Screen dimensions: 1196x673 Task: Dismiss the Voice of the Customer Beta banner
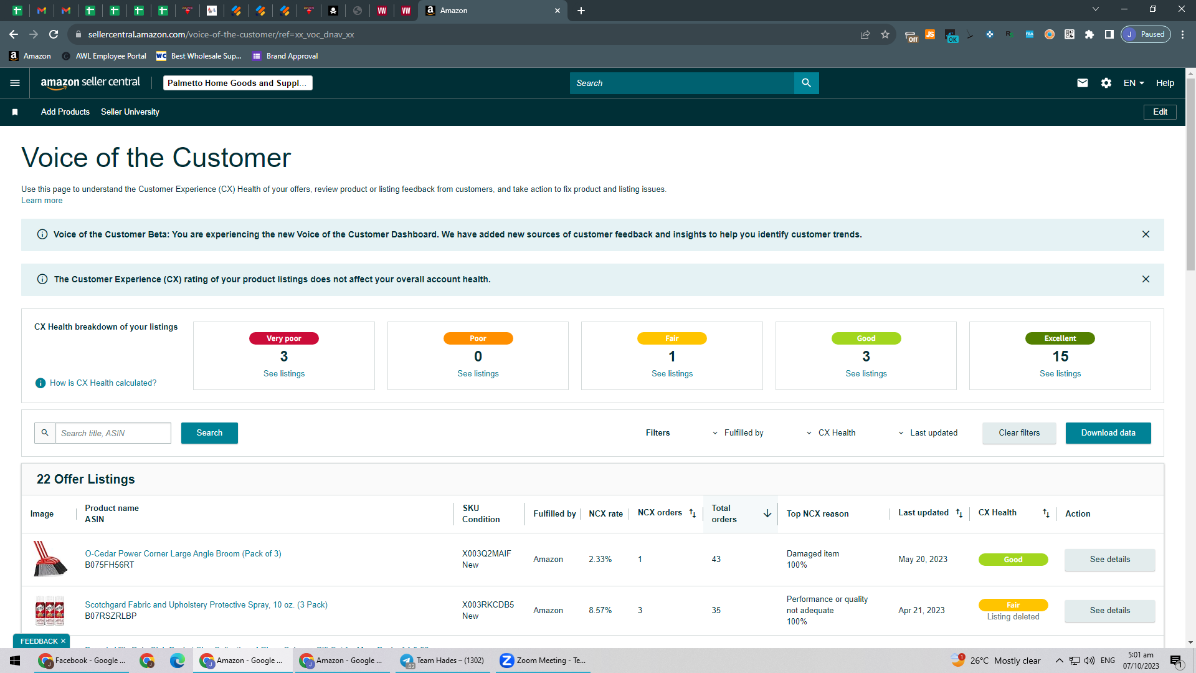pyautogui.click(x=1146, y=234)
